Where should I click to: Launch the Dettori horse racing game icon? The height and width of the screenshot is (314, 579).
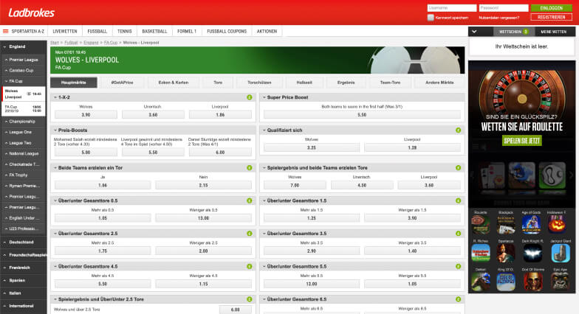[x=480, y=282]
